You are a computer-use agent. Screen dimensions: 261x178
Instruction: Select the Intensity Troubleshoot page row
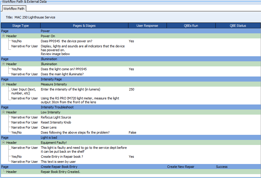57,107
